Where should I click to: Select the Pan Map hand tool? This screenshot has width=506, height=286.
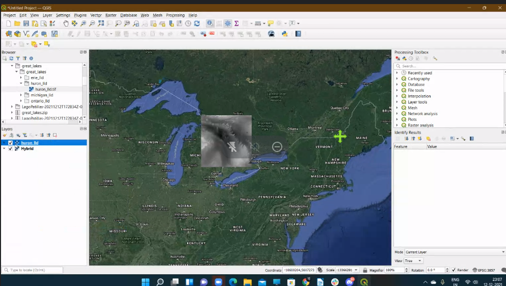click(66, 23)
